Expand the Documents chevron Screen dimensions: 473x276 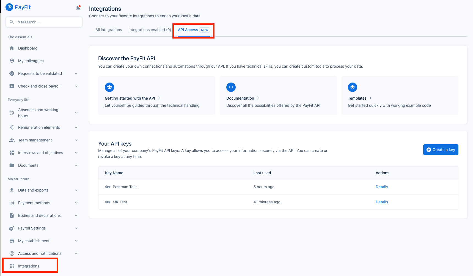[x=76, y=165]
